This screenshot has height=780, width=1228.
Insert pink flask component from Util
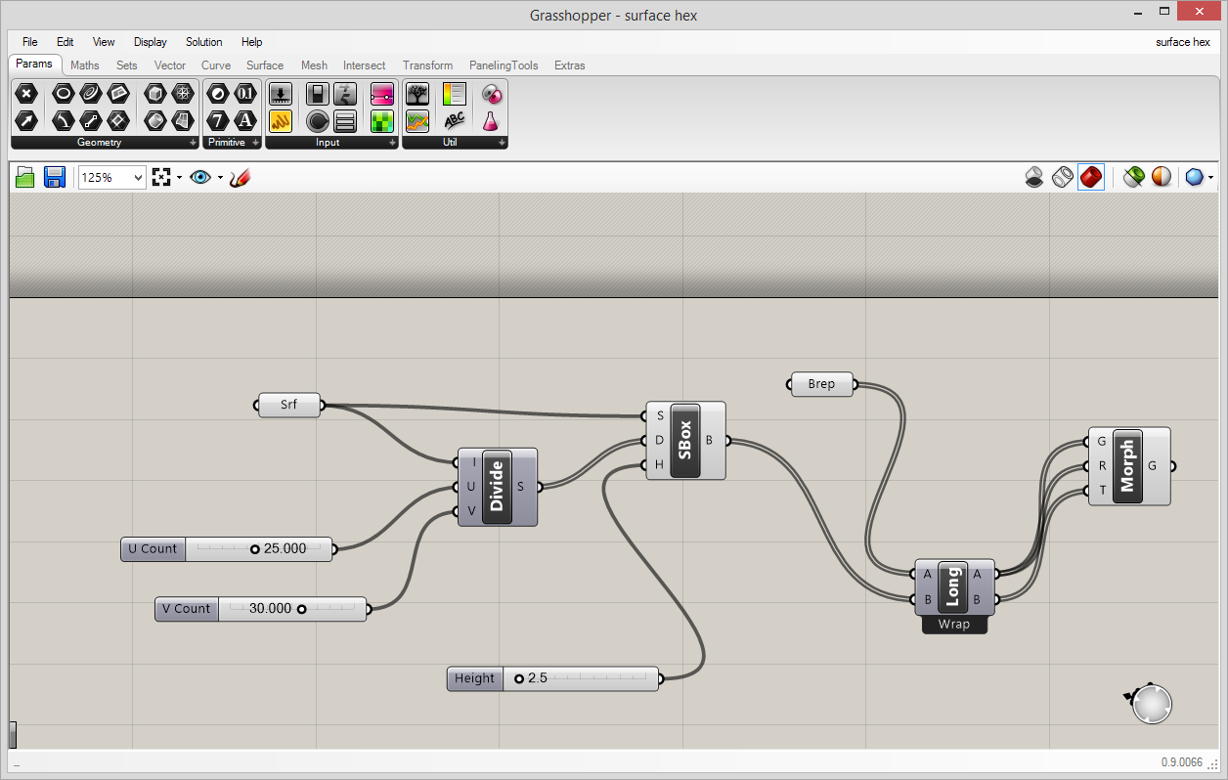491,121
